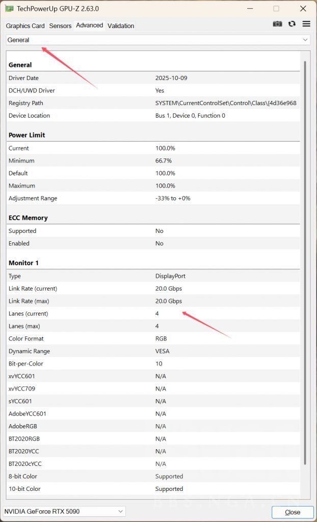The image size is (317, 522).
Task: Click the Lanes (current) row
Action: 153,314
